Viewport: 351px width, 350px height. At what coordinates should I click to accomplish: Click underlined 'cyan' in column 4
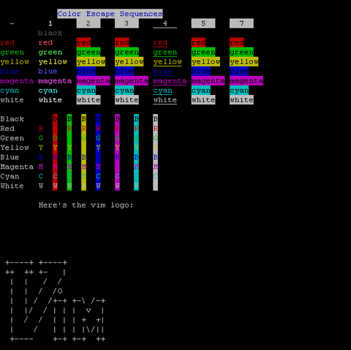point(162,91)
